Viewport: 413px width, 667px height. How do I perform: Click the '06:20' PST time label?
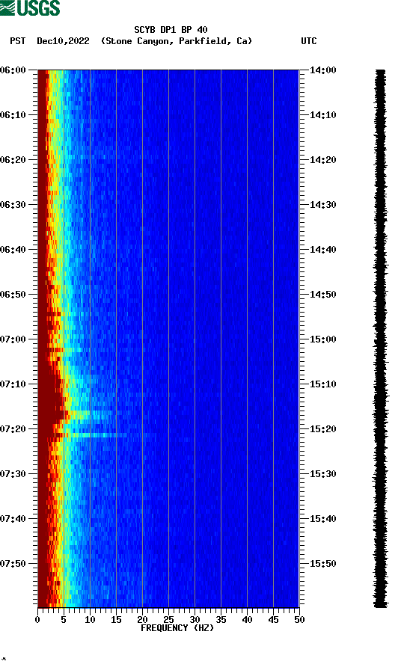pyautogui.click(x=13, y=160)
